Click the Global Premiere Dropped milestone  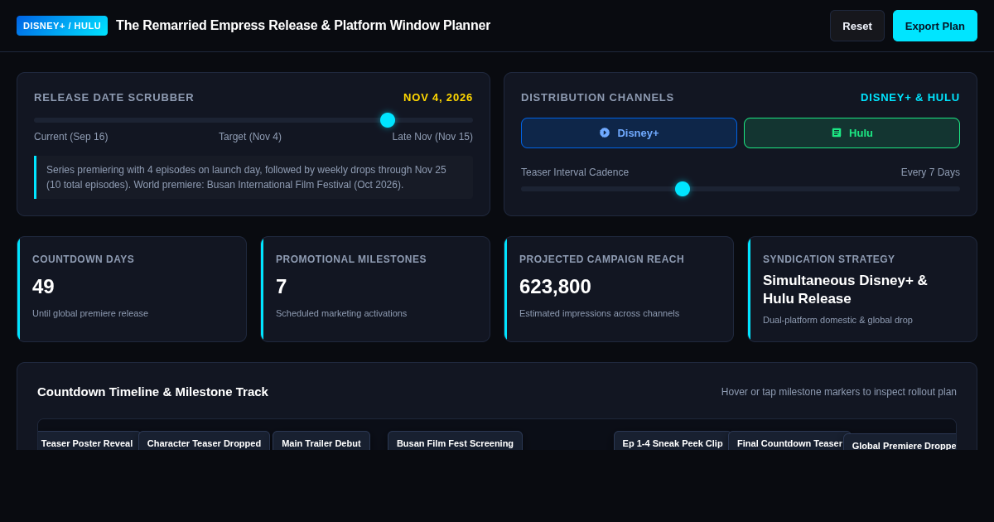(900, 443)
